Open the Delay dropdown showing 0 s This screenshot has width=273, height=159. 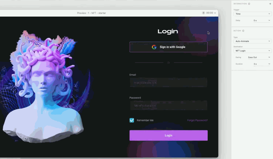[x=262, y=20]
